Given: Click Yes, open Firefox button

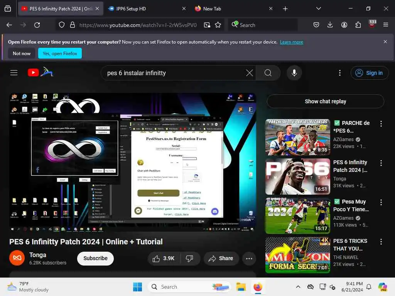Looking at the screenshot, I should point(60,53).
